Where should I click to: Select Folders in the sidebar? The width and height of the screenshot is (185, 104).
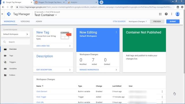tap(12, 75)
